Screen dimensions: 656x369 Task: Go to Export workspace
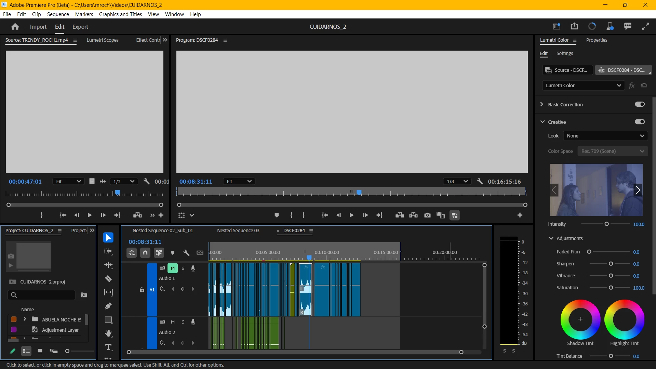pyautogui.click(x=80, y=27)
